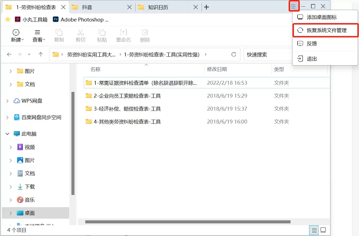Image resolution: width=359 pixels, height=236 pixels.
Task: Click date 2022/2/18 16:53
Action: 227,83
